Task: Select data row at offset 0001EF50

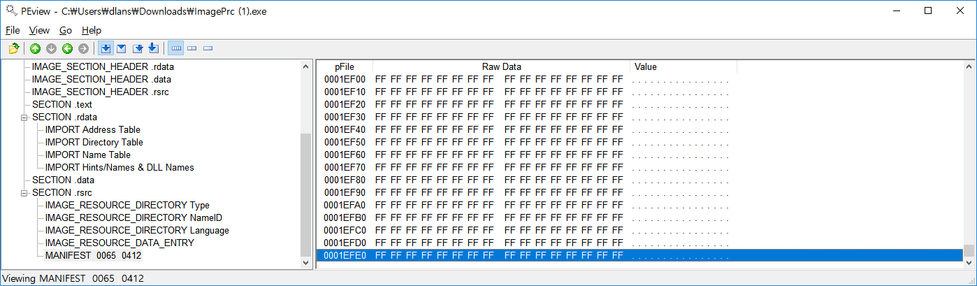Action: [639, 142]
